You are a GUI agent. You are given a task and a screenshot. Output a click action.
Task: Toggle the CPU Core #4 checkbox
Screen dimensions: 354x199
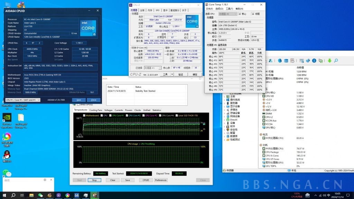coord(160,115)
